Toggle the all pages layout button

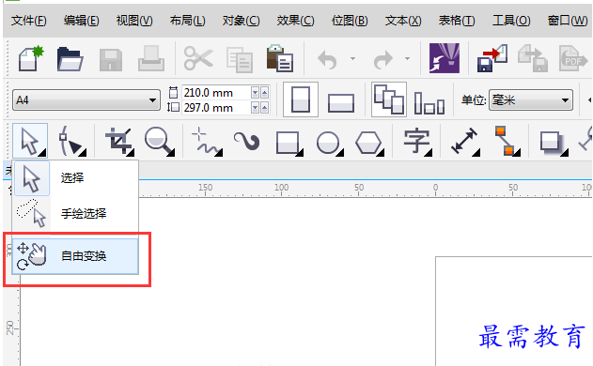pos(389,99)
